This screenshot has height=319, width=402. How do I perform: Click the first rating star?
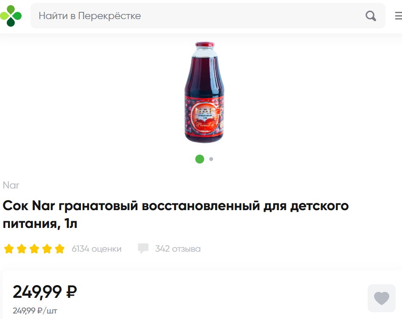(x=9, y=249)
